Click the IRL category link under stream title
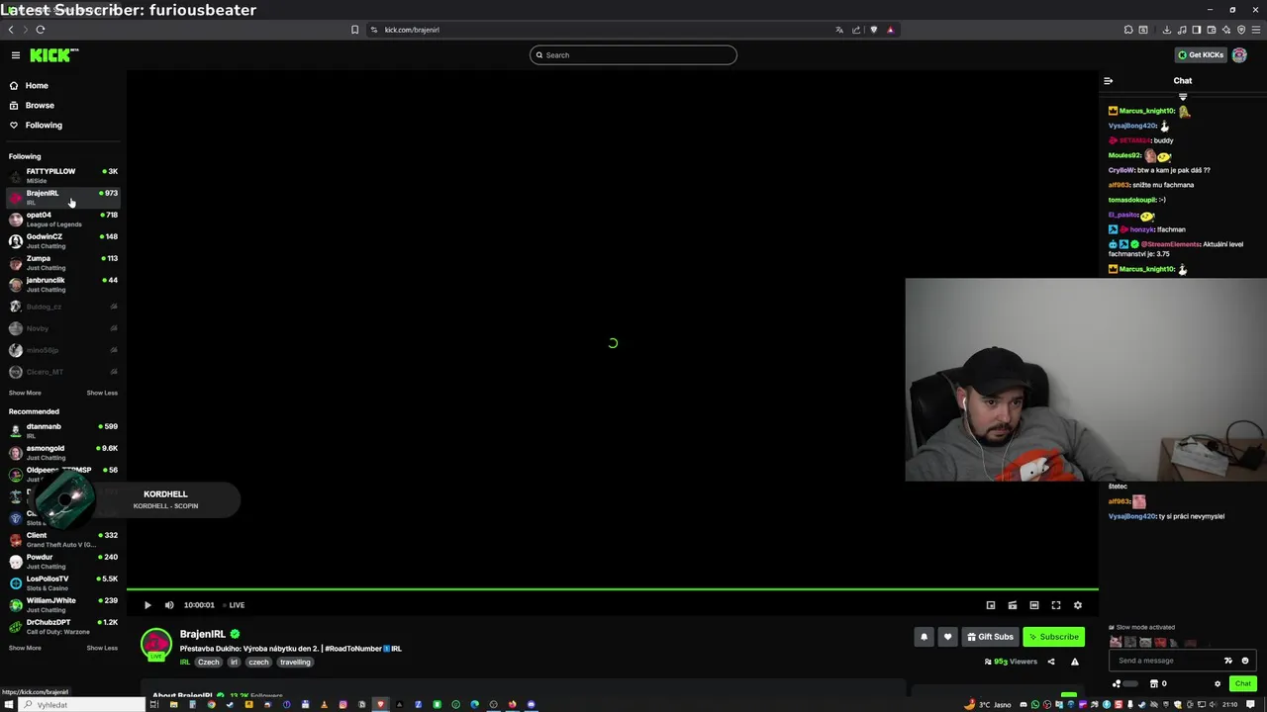Screen dimensions: 1267x712 point(185,663)
